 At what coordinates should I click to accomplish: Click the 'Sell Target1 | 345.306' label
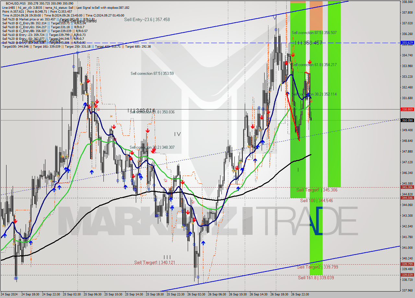[317, 190]
